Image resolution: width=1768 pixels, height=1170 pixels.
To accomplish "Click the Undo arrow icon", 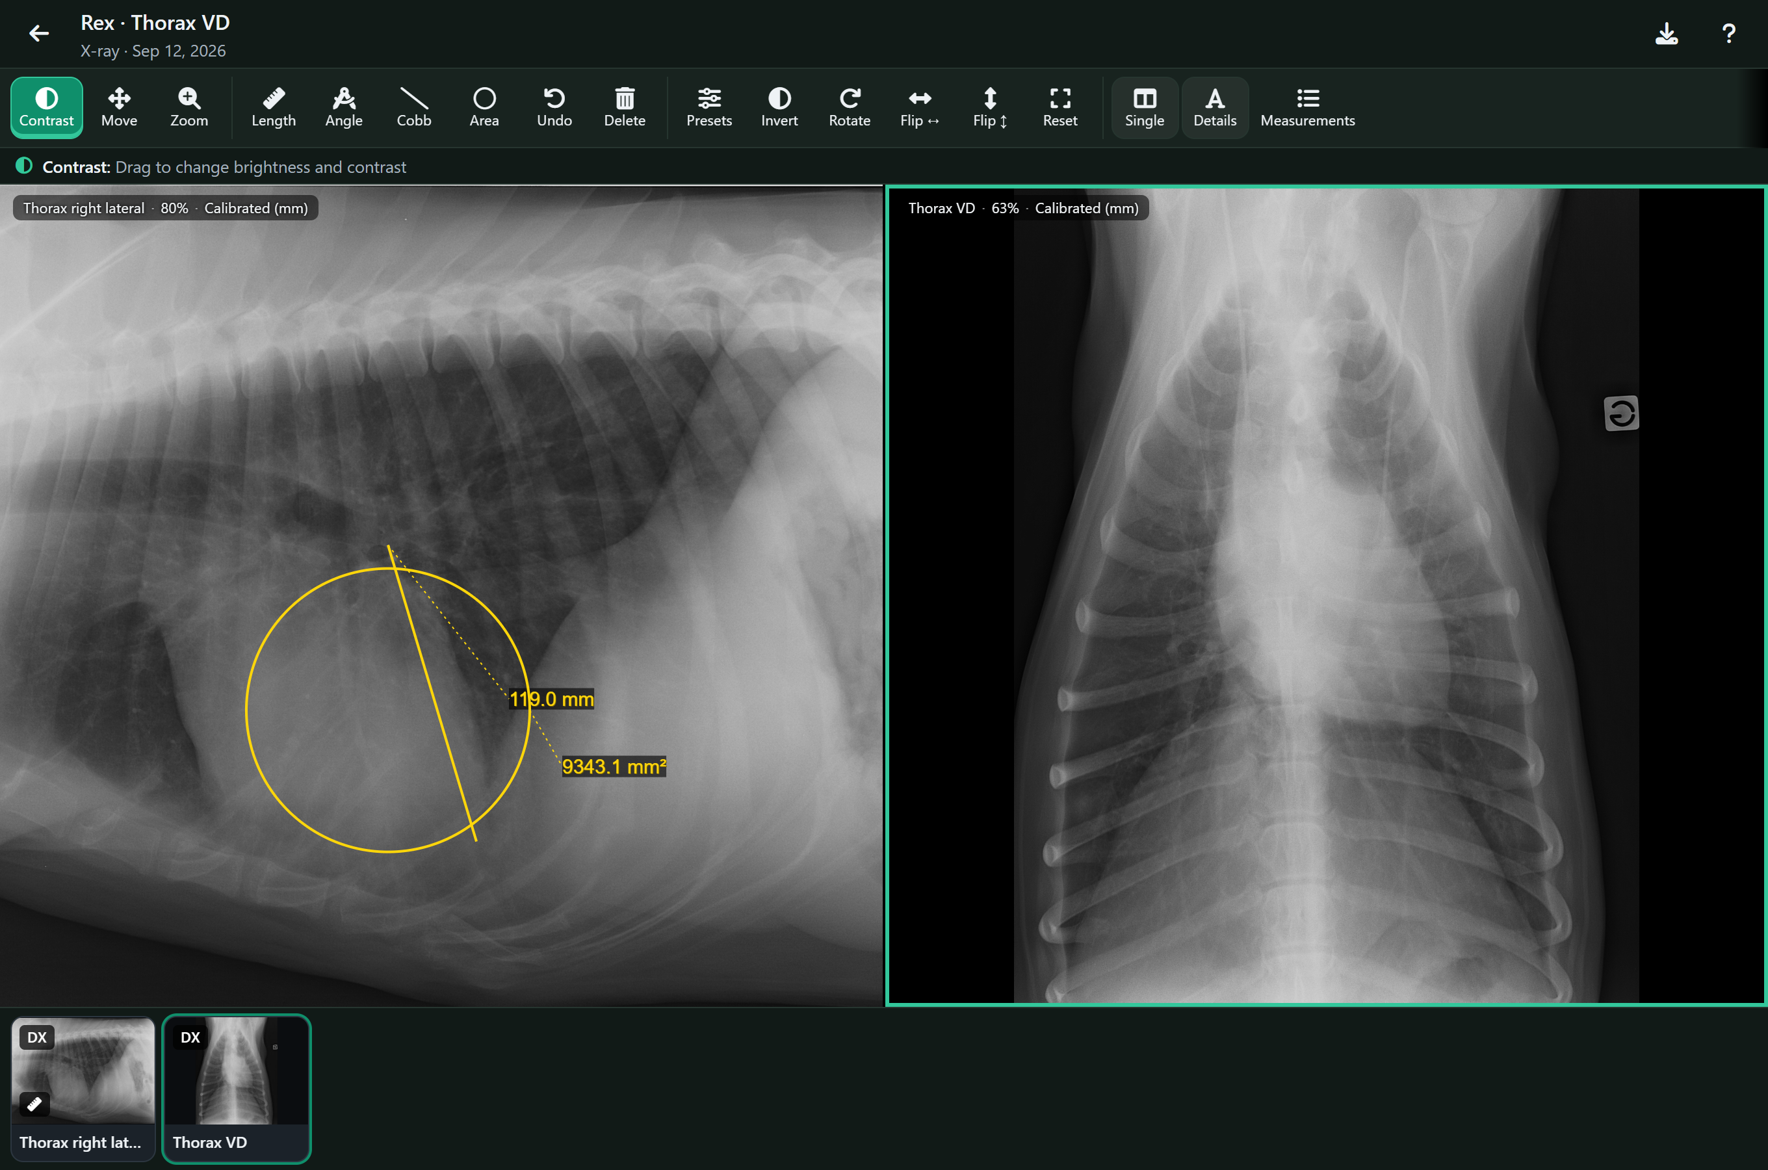I will click(x=554, y=108).
